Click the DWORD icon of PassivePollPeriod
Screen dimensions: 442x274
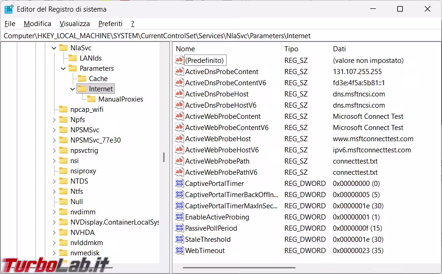coord(180,228)
